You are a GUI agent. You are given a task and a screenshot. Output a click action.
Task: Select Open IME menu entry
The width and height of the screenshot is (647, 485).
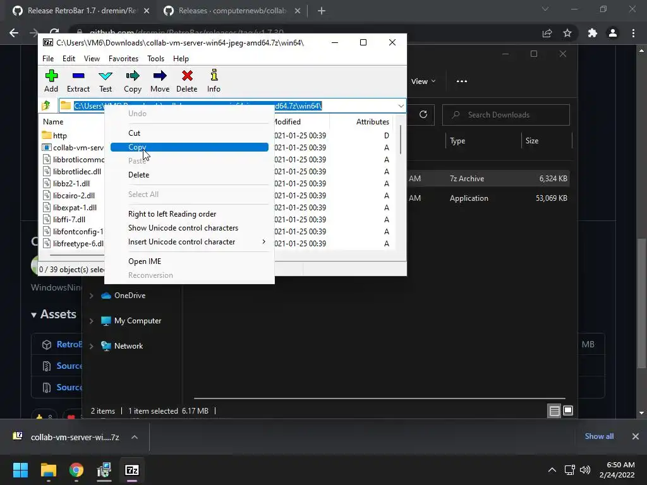[x=190, y=261]
